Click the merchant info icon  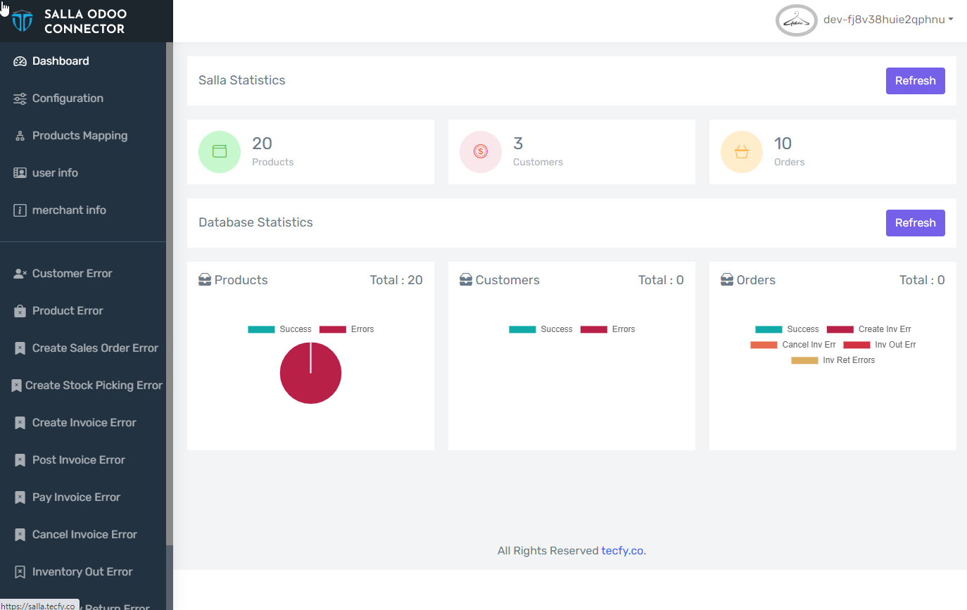point(20,210)
